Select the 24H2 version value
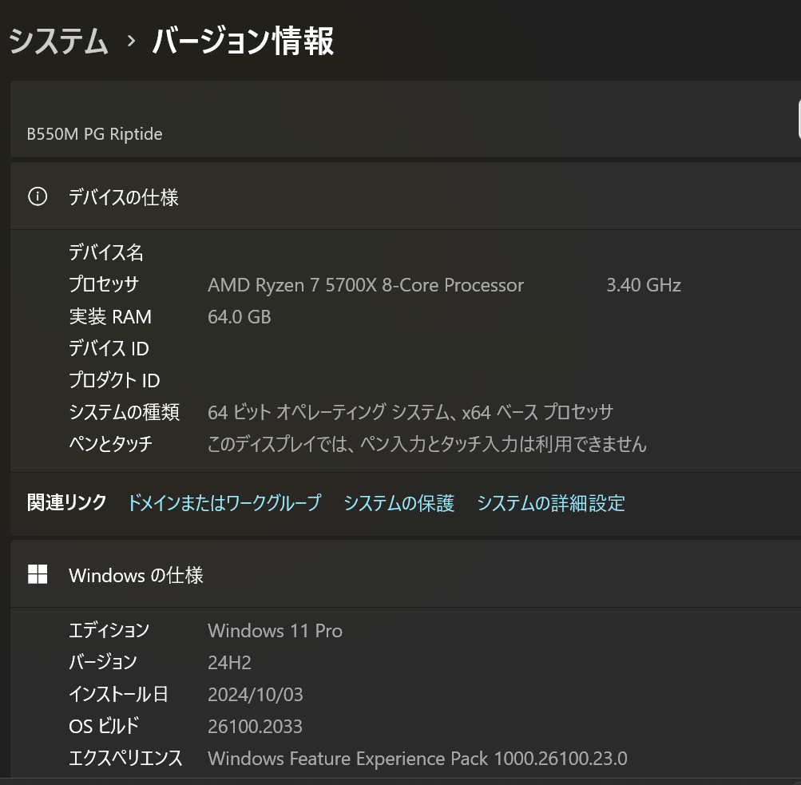Viewport: 801px width, 785px height. (x=229, y=663)
